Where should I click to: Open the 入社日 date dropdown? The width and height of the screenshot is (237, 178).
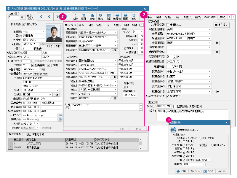coord(38,124)
